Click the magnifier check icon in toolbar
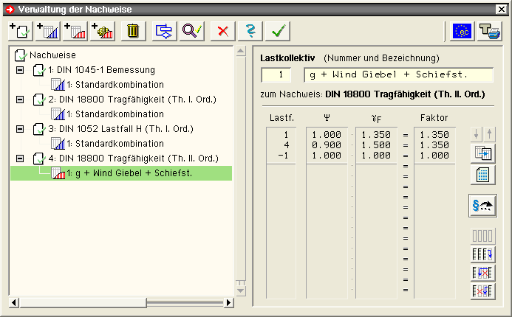This screenshot has height=317, width=512. coord(192,31)
